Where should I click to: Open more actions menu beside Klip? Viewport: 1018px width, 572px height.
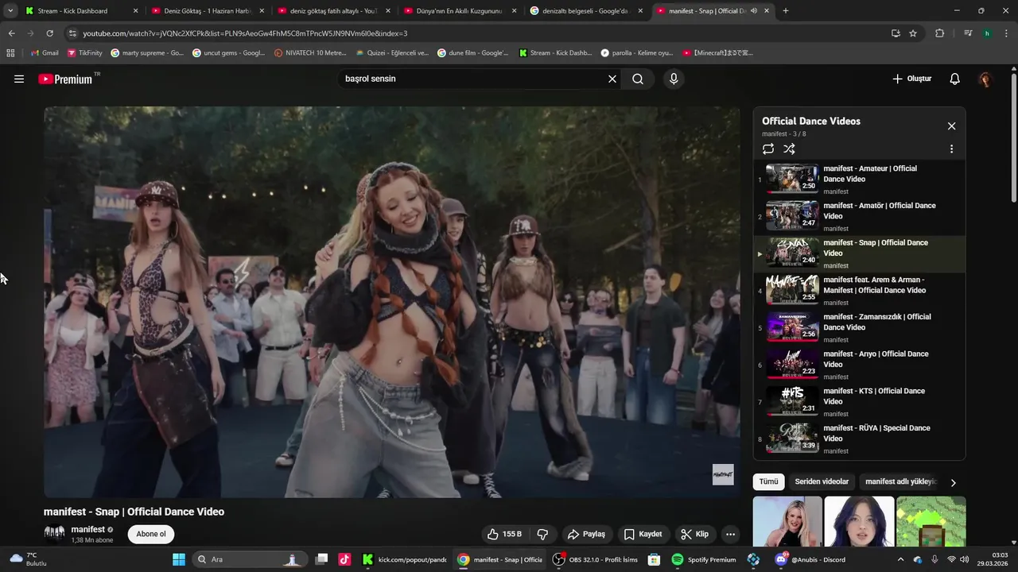[730, 534]
